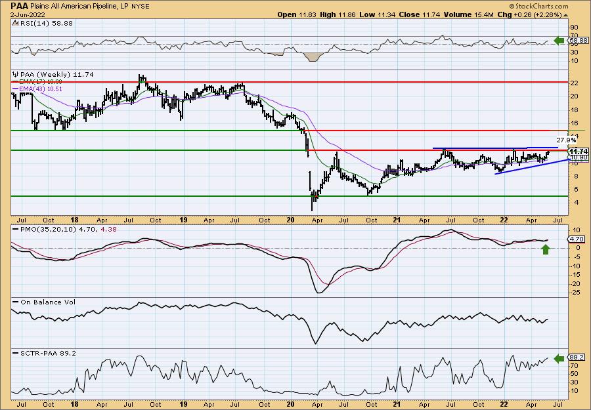The width and height of the screenshot is (591, 410).
Task: Open the StockCharts.com copyright link
Action: [538, 6]
